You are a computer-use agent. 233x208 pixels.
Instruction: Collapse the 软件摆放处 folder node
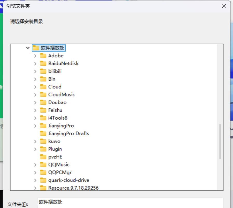(28, 48)
